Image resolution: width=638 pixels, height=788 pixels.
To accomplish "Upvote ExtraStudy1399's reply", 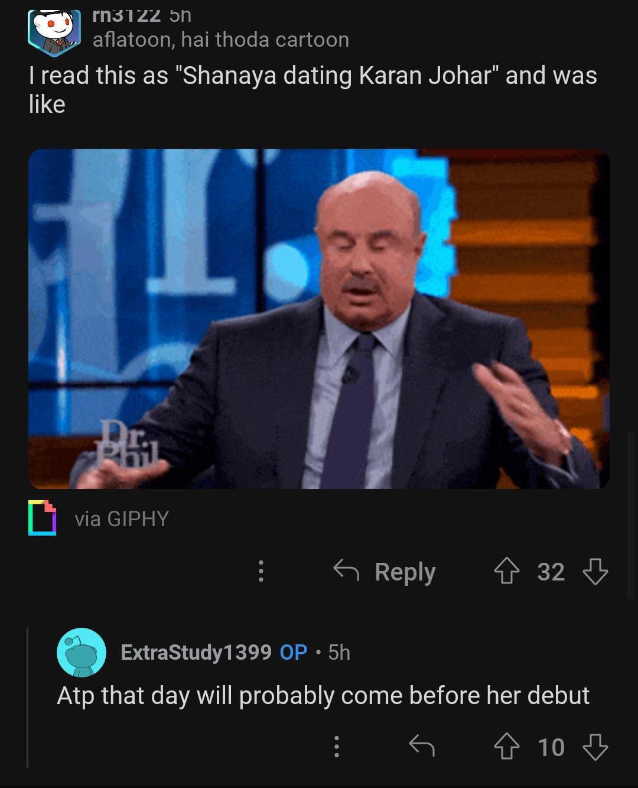I will 506,747.
